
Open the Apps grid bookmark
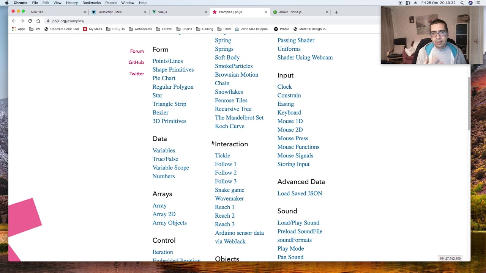(x=19, y=29)
